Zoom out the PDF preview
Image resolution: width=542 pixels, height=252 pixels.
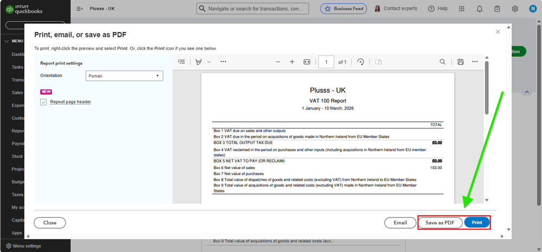pyautogui.click(x=278, y=62)
